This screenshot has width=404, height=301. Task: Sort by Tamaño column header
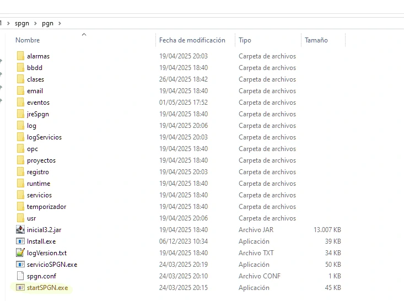(x=316, y=40)
